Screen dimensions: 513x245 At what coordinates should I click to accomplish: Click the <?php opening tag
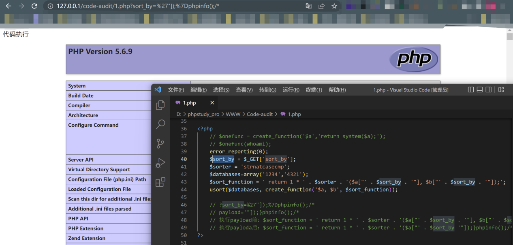205,129
